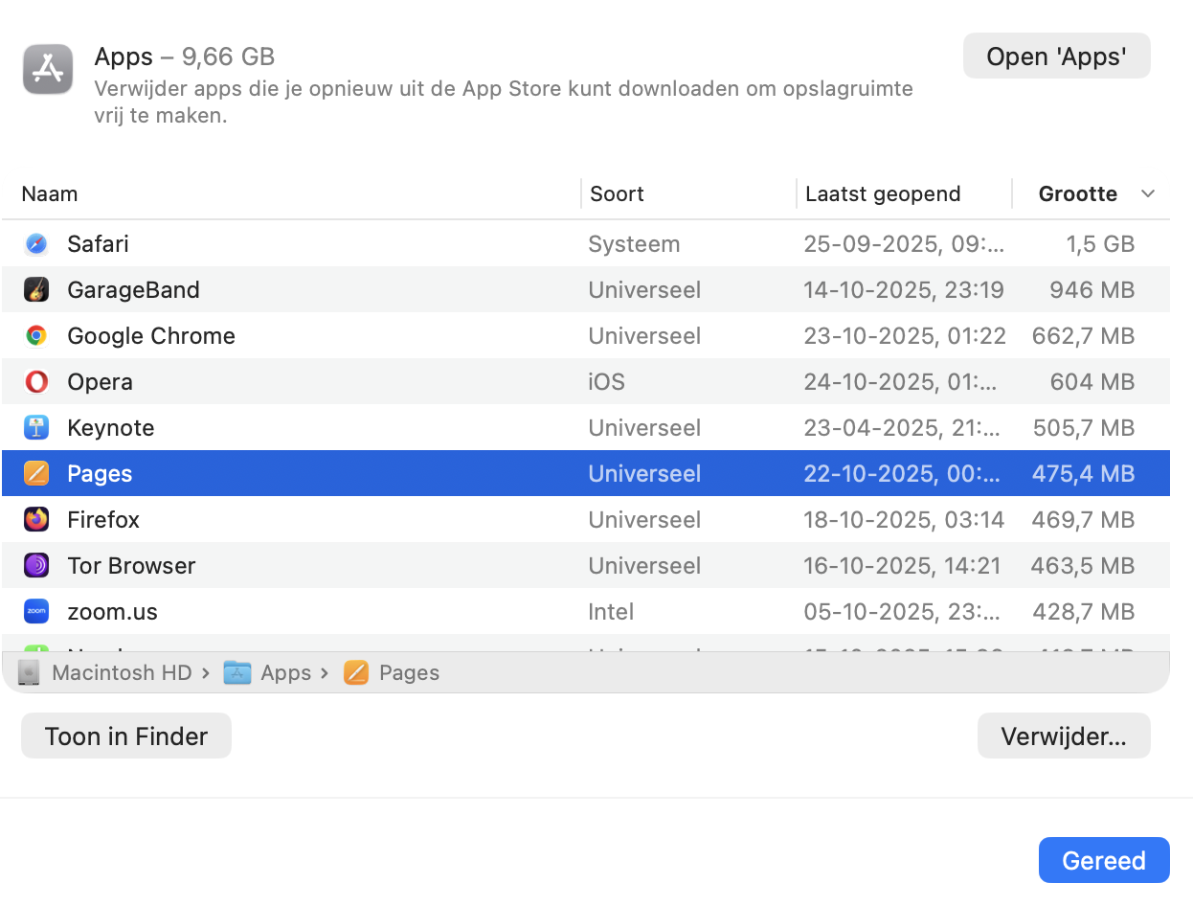Select the Keynote app icon
The image size is (1193, 906).
(35, 427)
